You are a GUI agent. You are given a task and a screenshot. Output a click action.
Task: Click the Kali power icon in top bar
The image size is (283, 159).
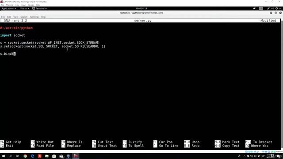tap(276, 8)
